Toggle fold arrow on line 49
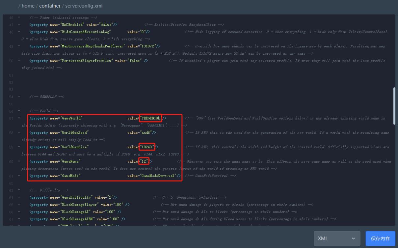 point(19,46)
